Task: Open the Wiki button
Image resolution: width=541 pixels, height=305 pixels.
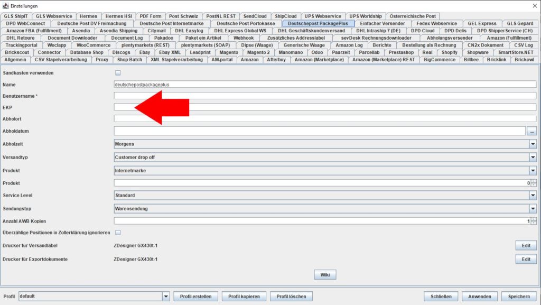Action: [x=325, y=275]
